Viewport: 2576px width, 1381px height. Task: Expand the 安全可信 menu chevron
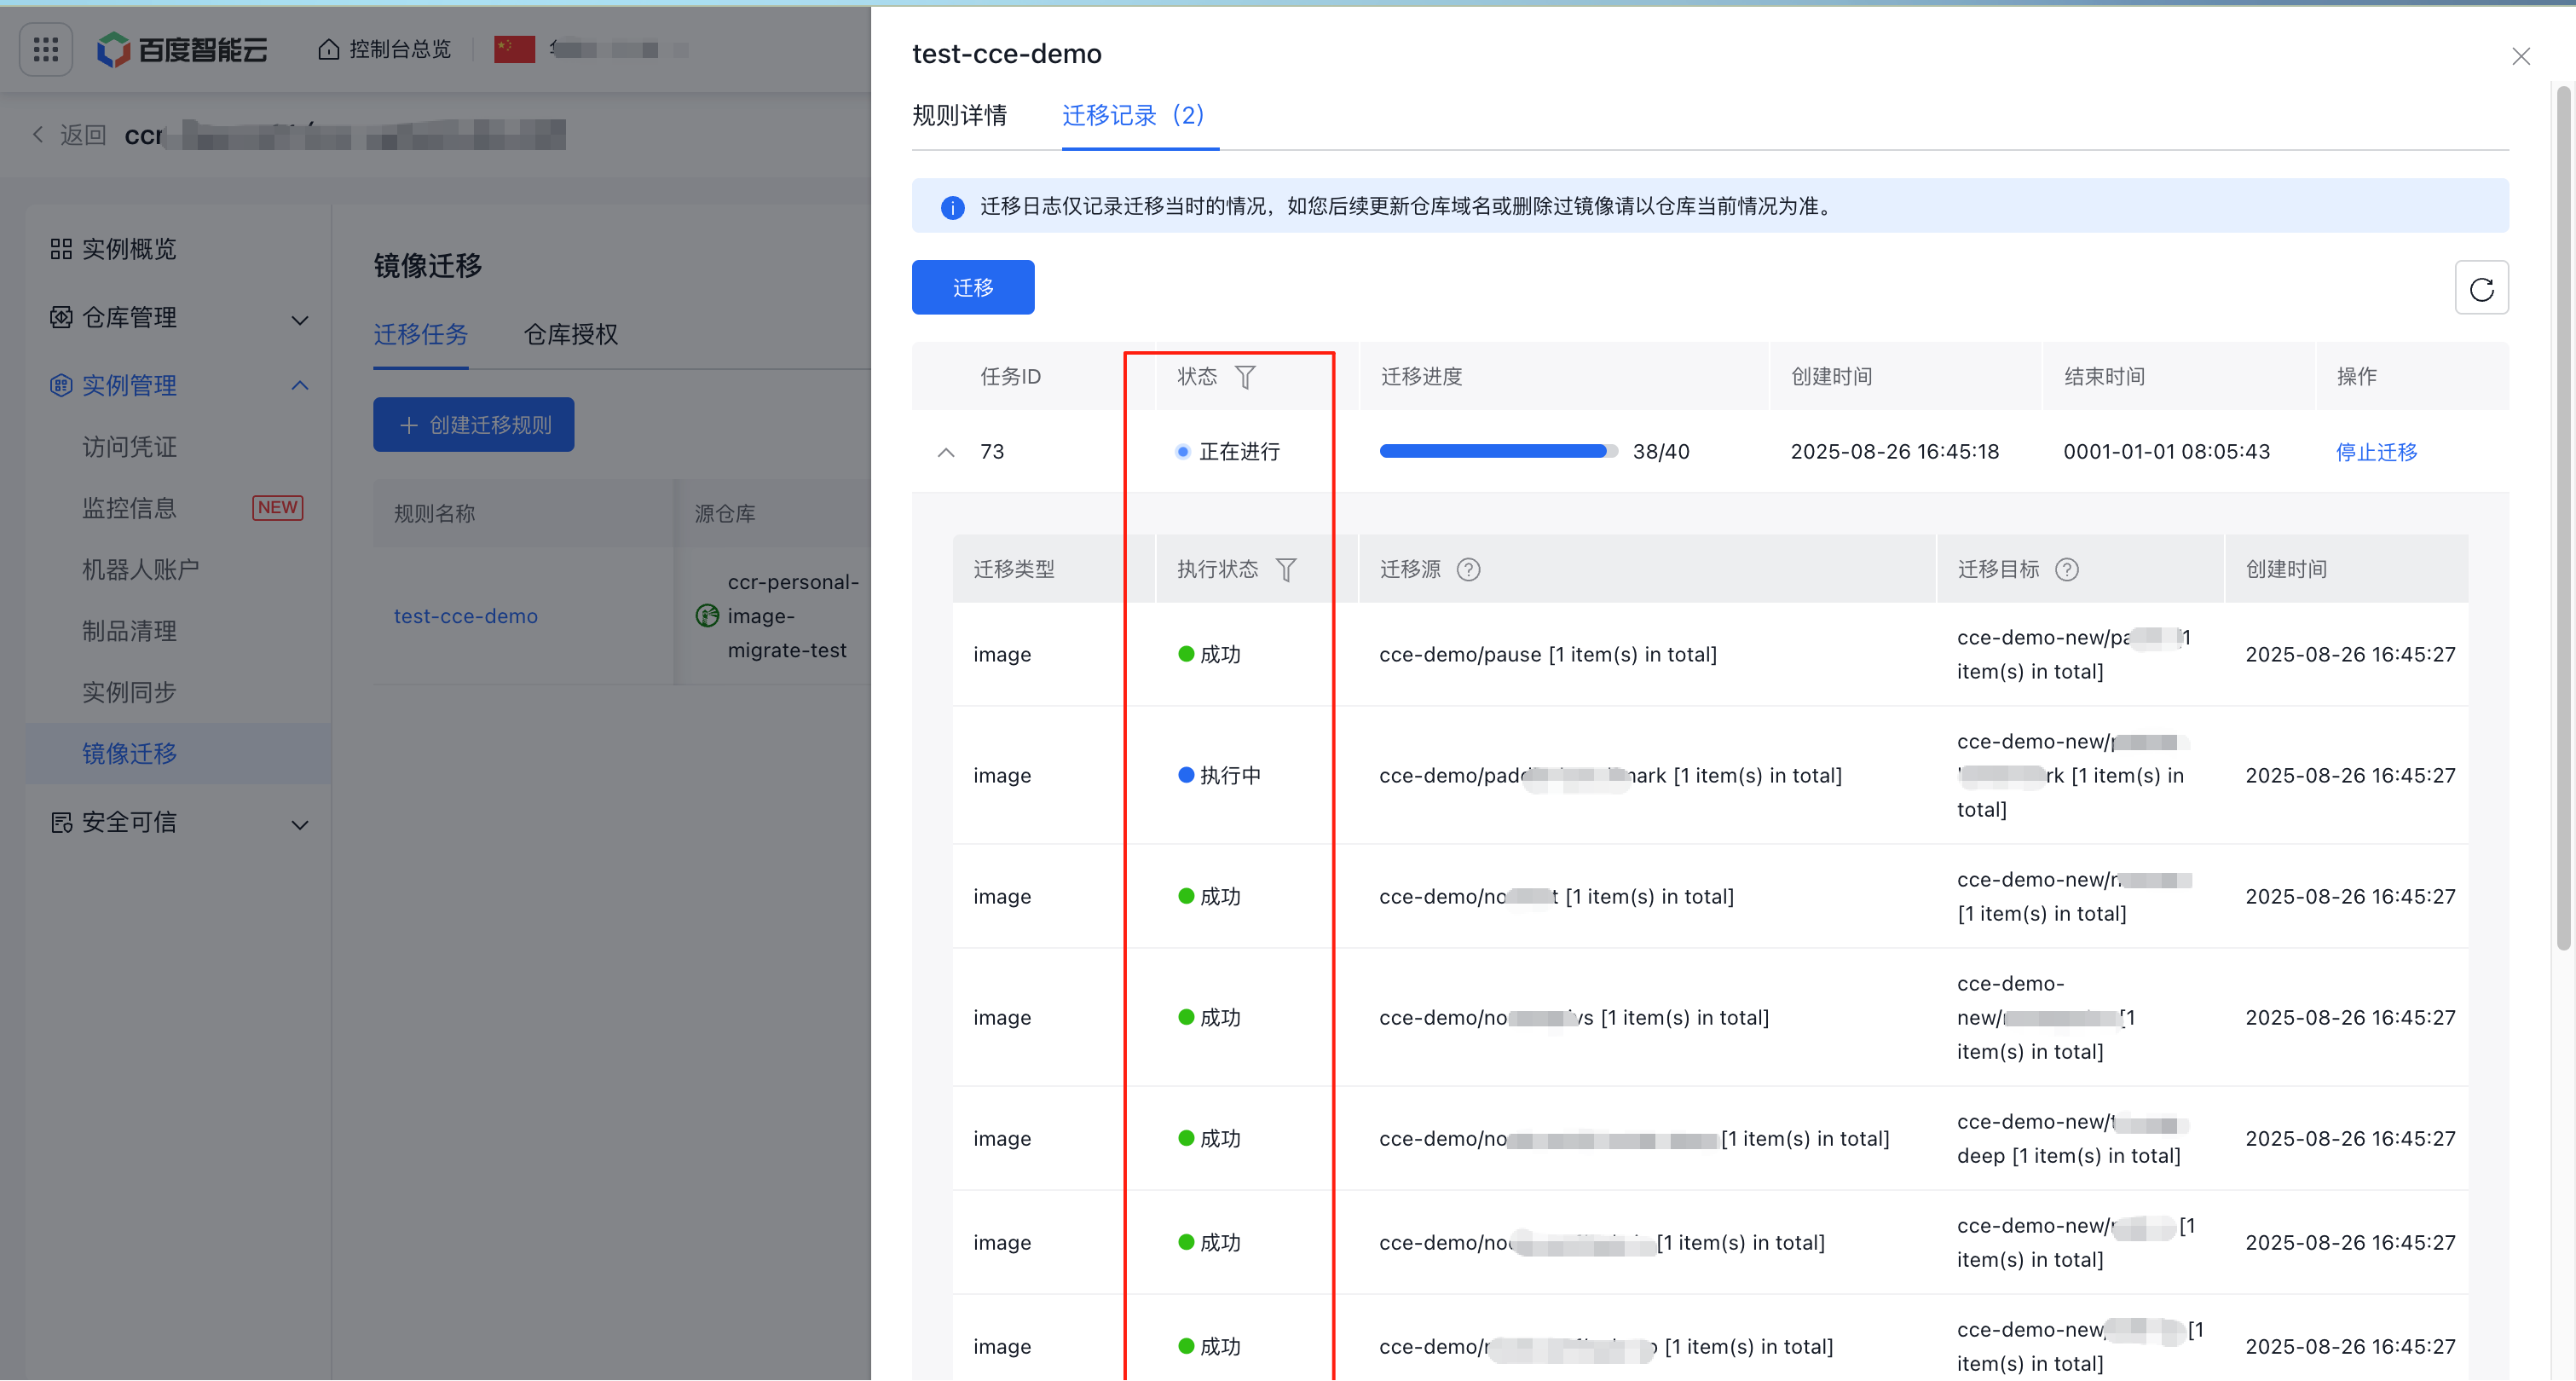(x=299, y=825)
